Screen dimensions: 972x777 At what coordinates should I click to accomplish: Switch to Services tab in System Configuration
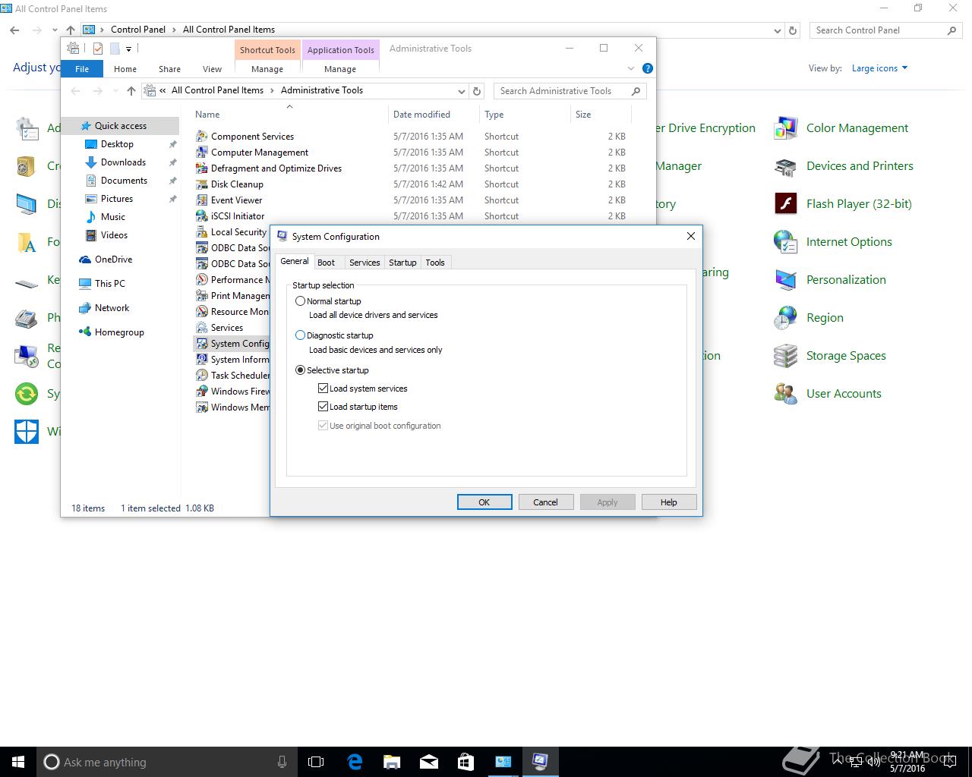tap(364, 263)
